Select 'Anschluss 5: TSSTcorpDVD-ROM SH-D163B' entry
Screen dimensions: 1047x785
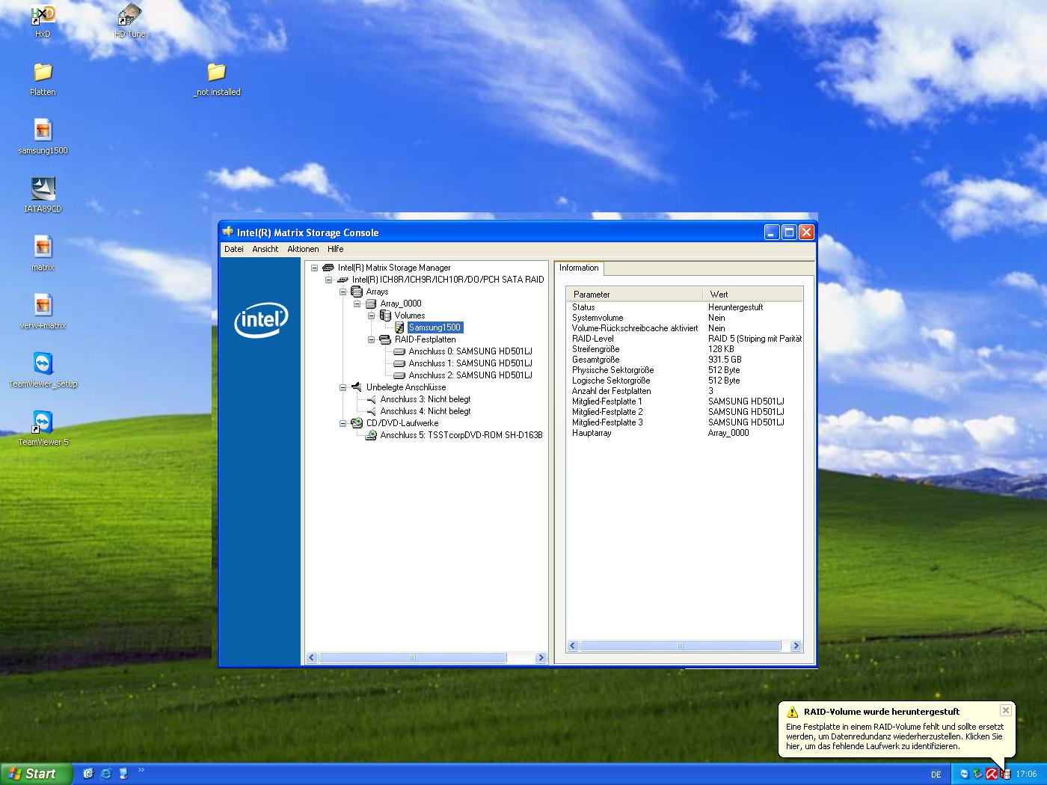pyautogui.click(x=461, y=435)
